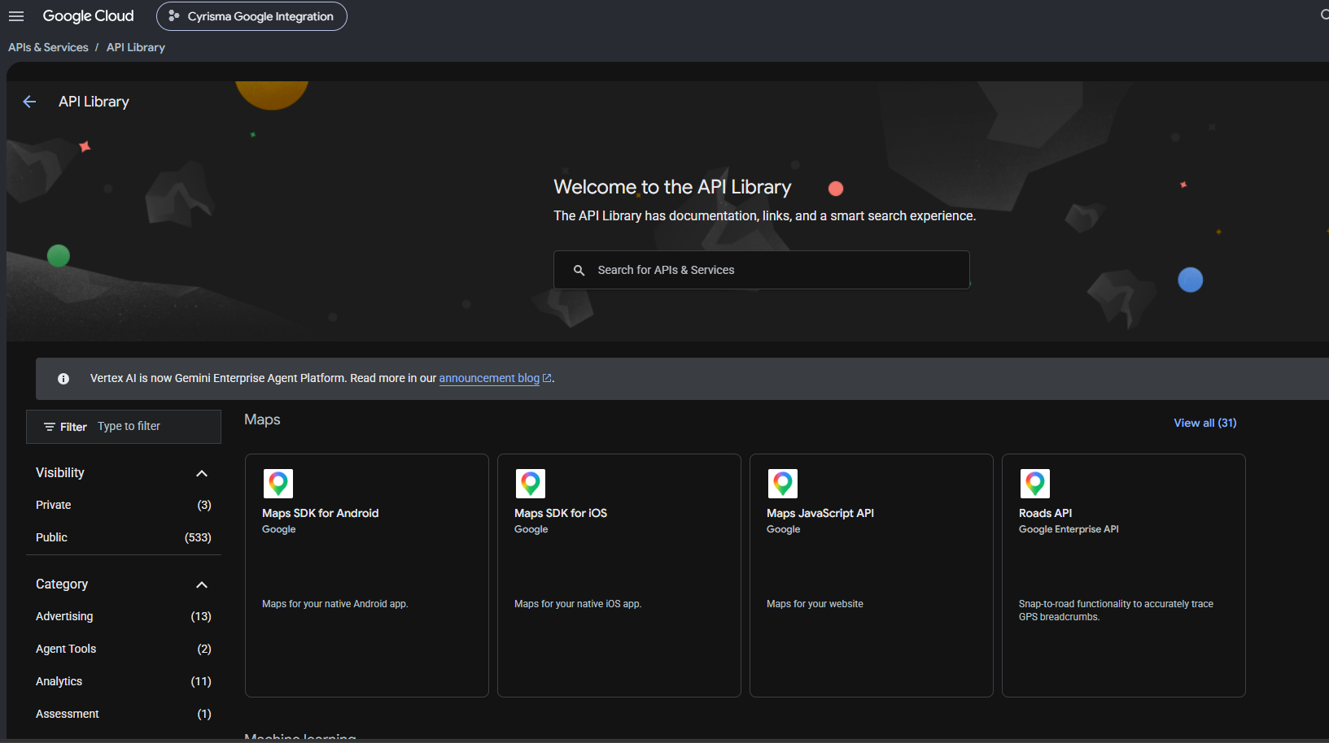Click the back arrow beside API Library
This screenshot has width=1329, height=743.
click(x=29, y=102)
